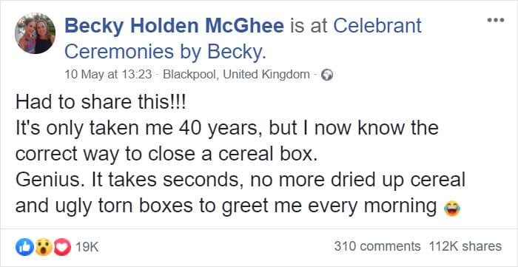Viewport: 518px width, 267px height.
Task: Click the blue thumbs-up Like reaction icon
Action: [x=24, y=247]
